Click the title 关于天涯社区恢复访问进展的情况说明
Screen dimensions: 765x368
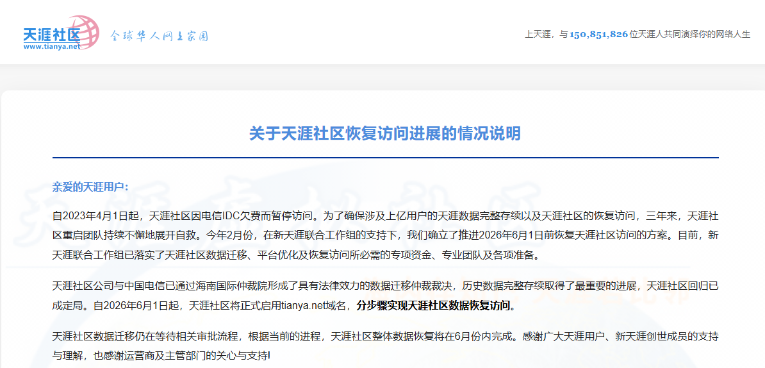[385, 133]
